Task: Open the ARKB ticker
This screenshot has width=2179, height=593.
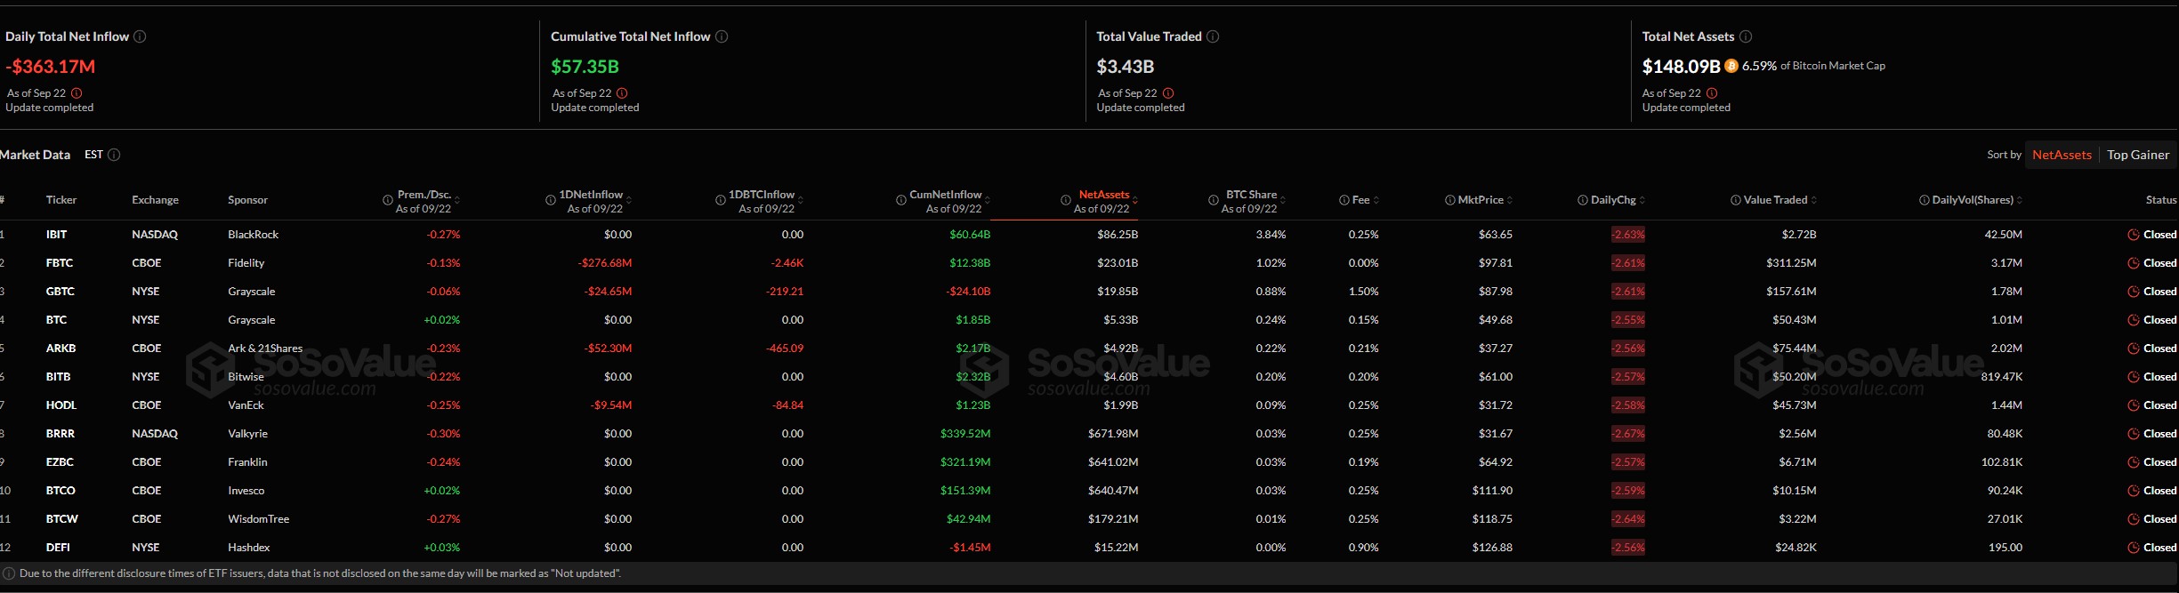Action: click(x=61, y=349)
